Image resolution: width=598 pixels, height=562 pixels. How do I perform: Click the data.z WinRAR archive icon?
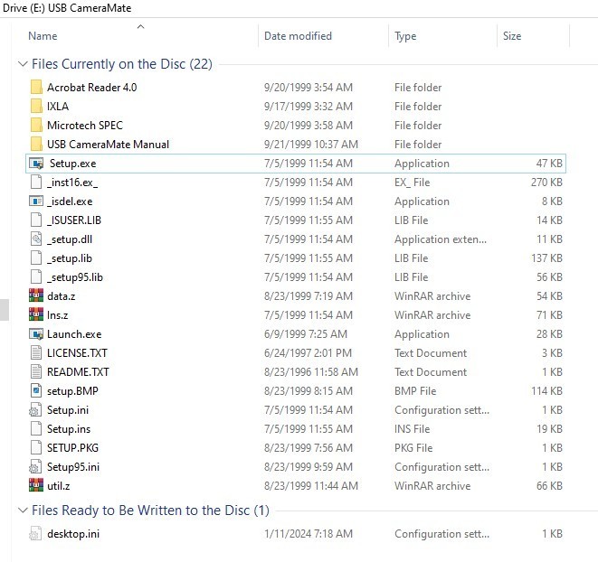[36, 296]
